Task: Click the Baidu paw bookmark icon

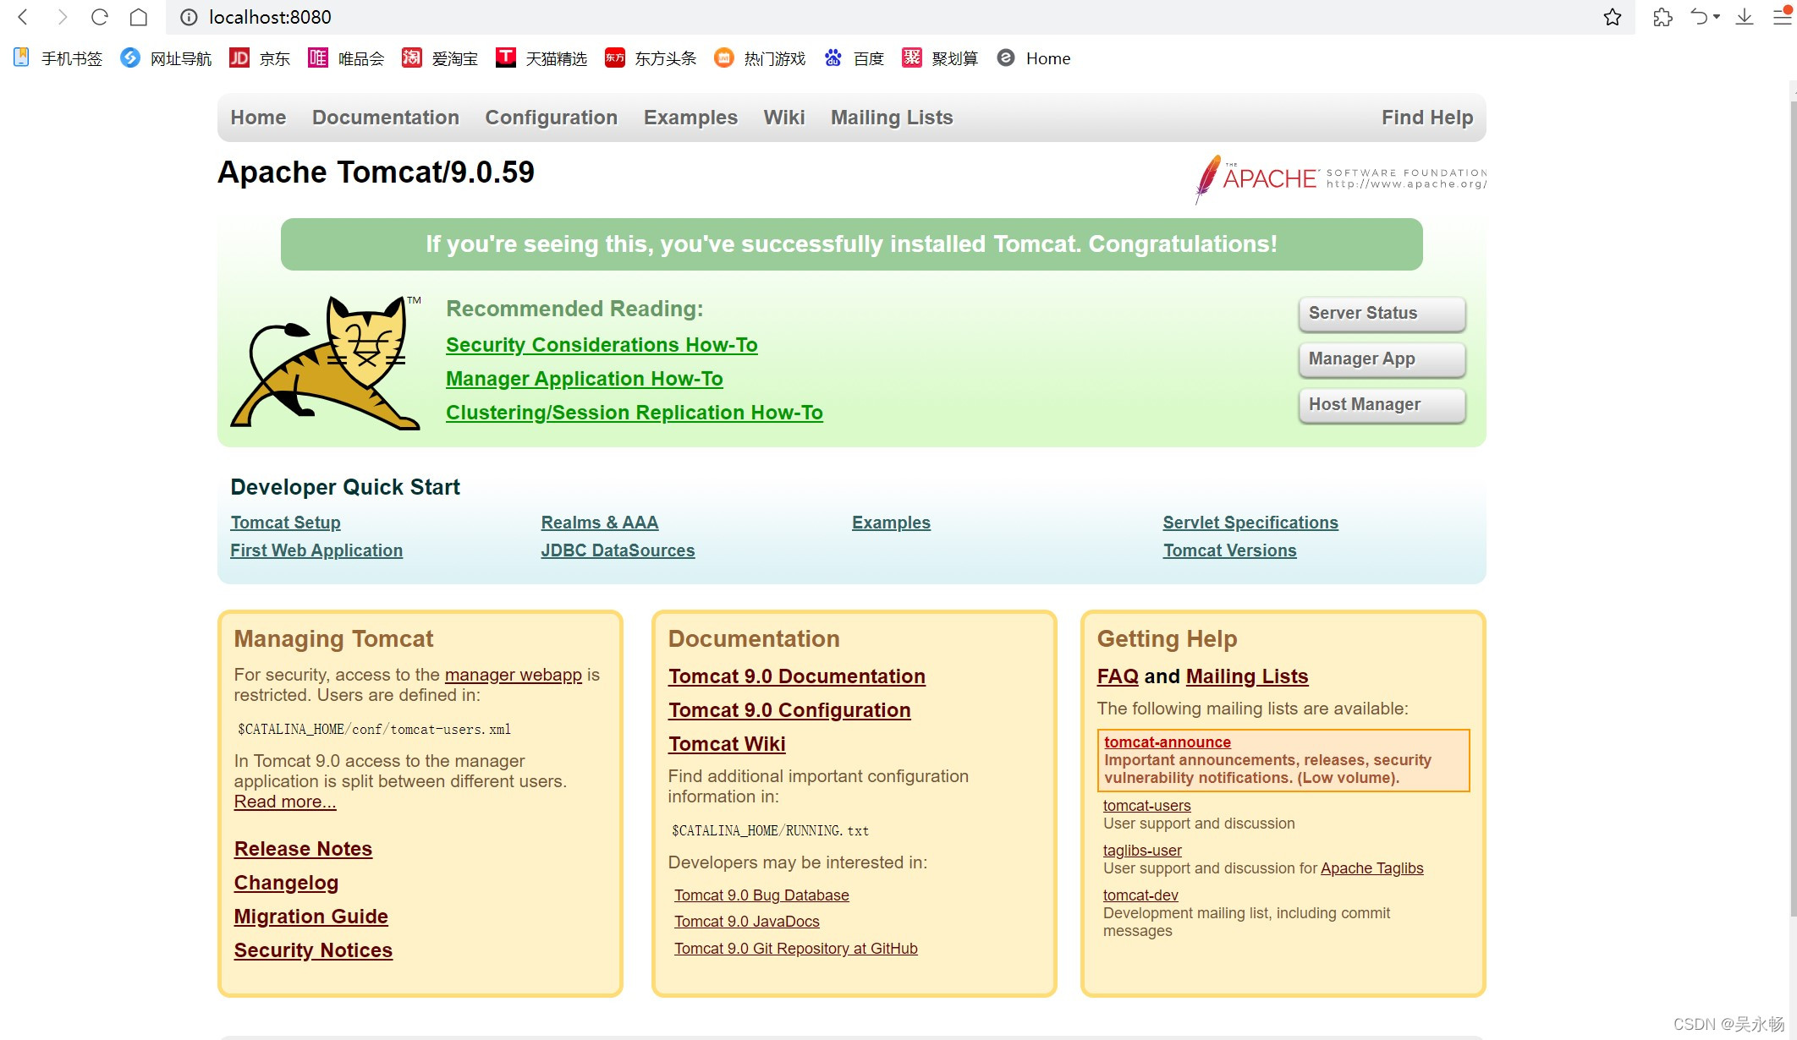Action: click(x=833, y=57)
